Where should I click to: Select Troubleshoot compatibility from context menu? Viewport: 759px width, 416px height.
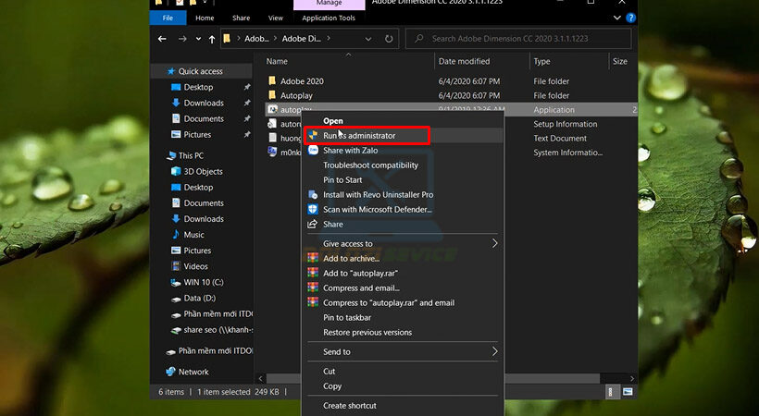[370, 165]
